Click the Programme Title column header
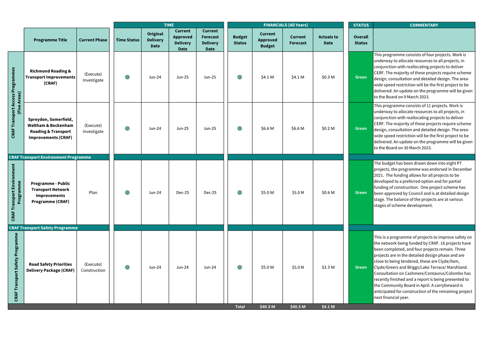The width and height of the screenshot is (483, 341). 50,40
